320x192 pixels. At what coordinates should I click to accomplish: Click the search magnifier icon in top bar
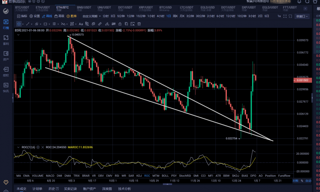[x=307, y=2]
